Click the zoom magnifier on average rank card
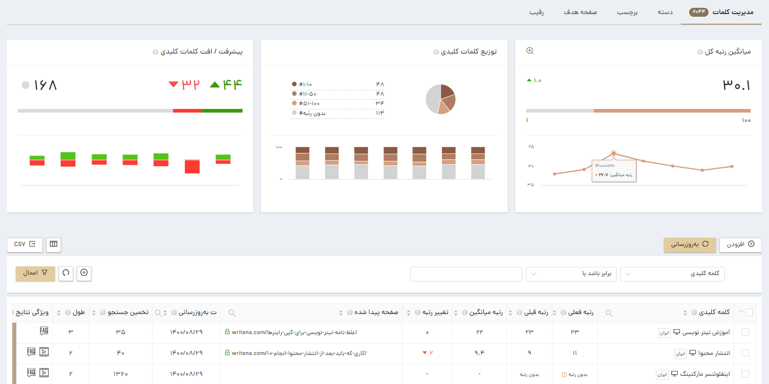The image size is (769, 384). 530,51
